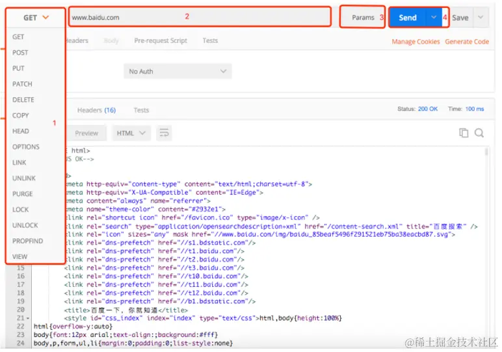Open the No Auth type dropdown

[178, 71]
